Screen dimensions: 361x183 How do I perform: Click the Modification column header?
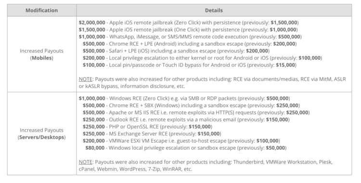(42, 11)
